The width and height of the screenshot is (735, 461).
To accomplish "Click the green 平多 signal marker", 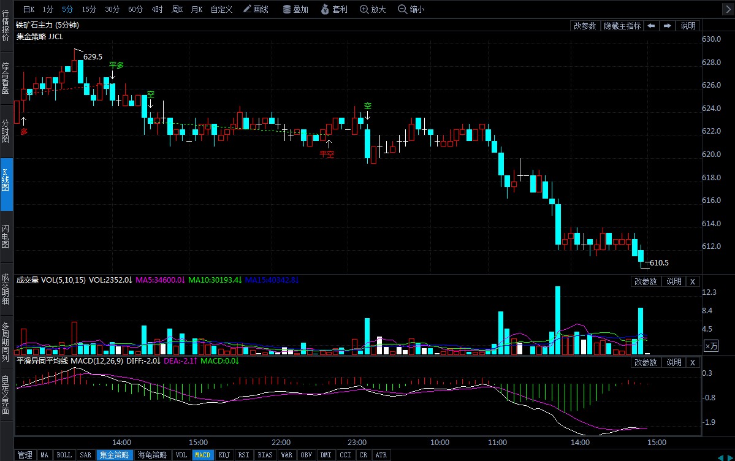I will click(x=116, y=65).
